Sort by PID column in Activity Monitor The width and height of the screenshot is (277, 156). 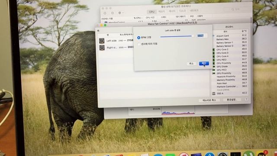[192, 16]
